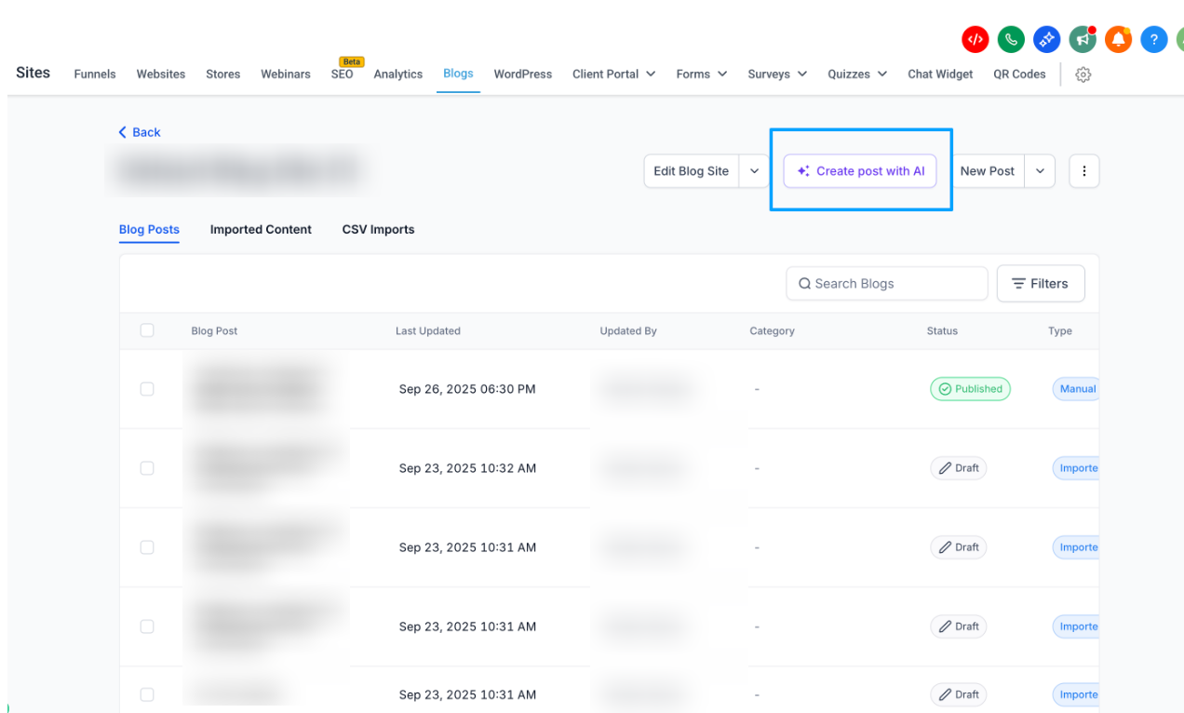Open the megaphone announcements icon
The image size is (1184, 713).
1082,39
